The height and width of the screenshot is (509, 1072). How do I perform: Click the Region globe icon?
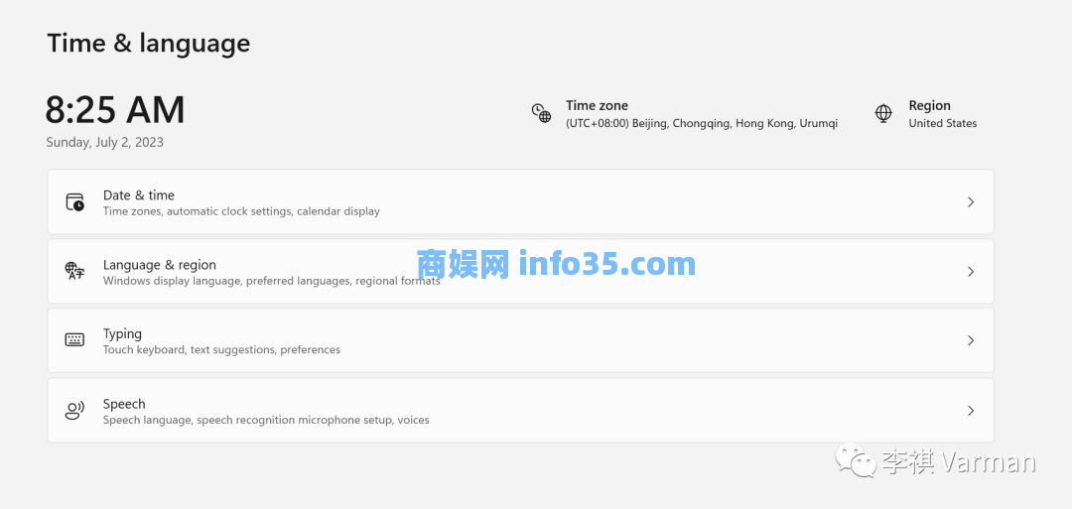(883, 113)
